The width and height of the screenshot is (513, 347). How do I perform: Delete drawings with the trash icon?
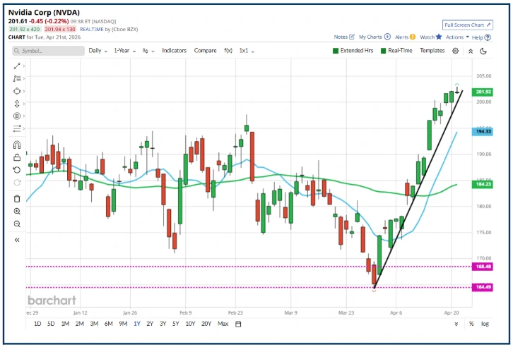pyautogui.click(x=17, y=198)
